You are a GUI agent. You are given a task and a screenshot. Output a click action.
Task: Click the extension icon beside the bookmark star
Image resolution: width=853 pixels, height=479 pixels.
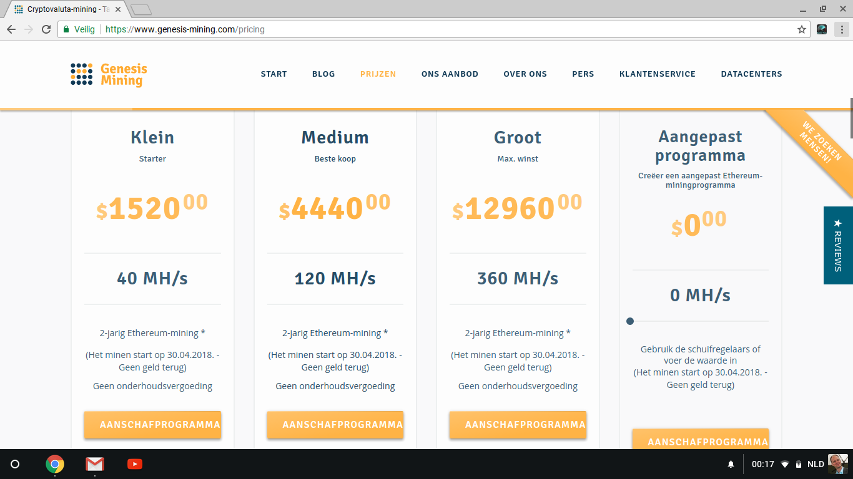pos(822,29)
